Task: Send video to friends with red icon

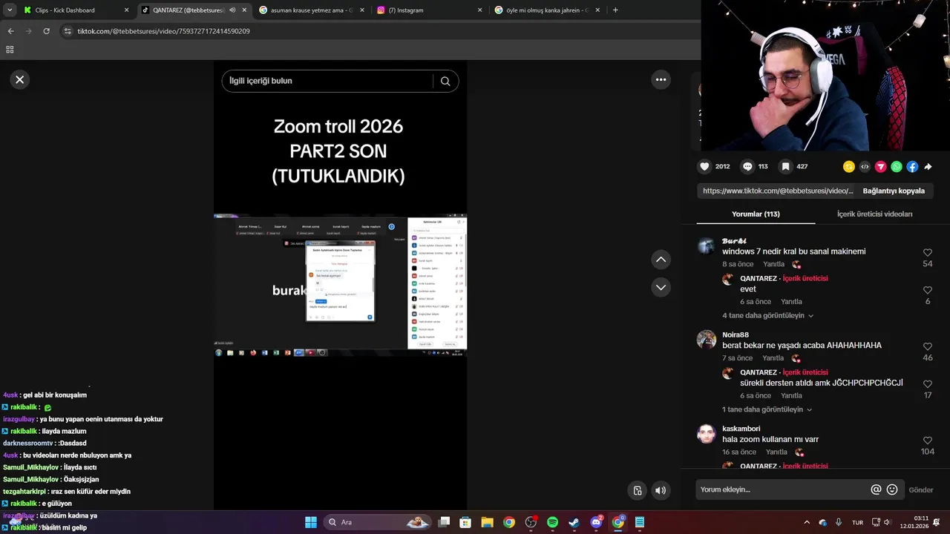Action: 881,167
